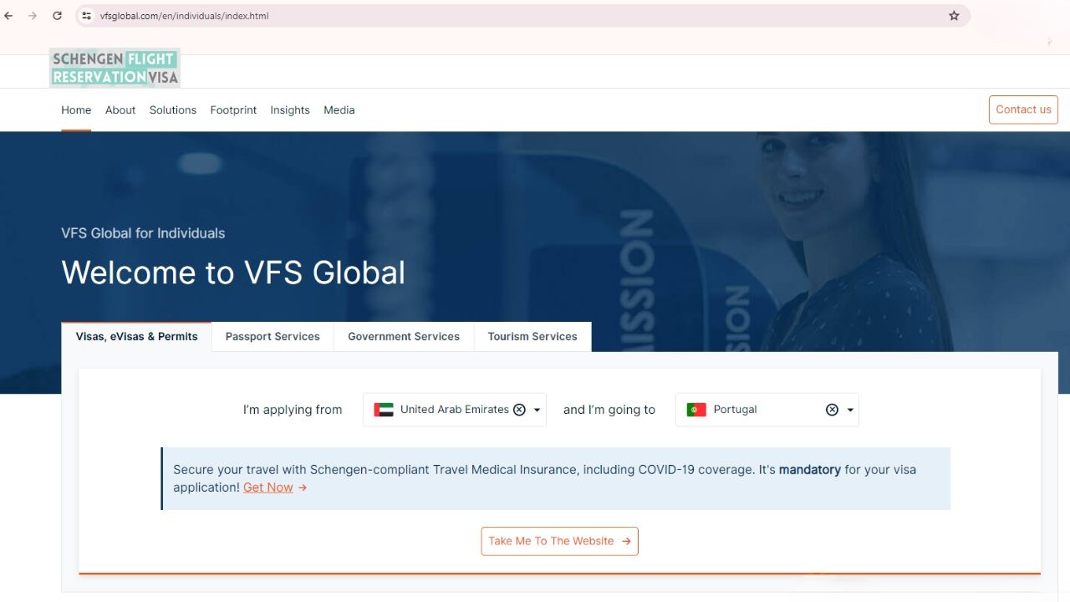Click the United Arab Emirates country field

(455, 410)
